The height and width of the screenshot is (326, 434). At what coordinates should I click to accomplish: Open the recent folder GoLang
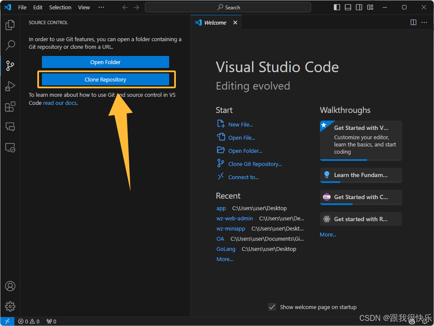pyautogui.click(x=226, y=249)
